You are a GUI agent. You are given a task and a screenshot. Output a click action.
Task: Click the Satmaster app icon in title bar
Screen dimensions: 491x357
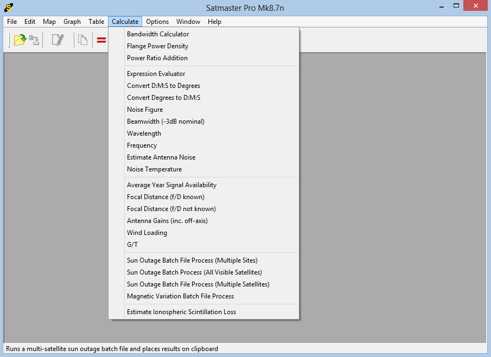point(9,7)
